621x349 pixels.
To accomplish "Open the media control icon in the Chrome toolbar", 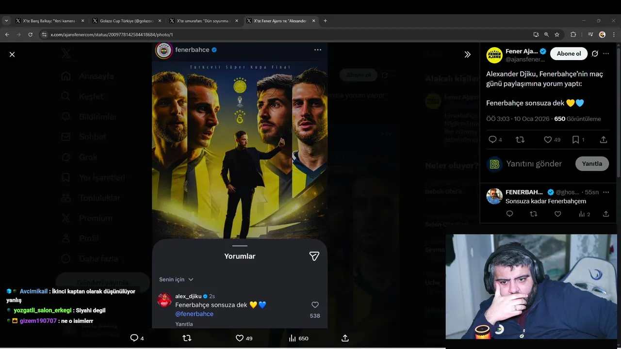I will pos(590,34).
